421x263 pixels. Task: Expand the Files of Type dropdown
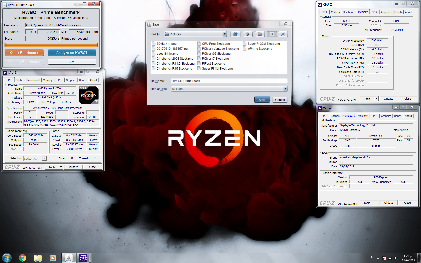285,89
